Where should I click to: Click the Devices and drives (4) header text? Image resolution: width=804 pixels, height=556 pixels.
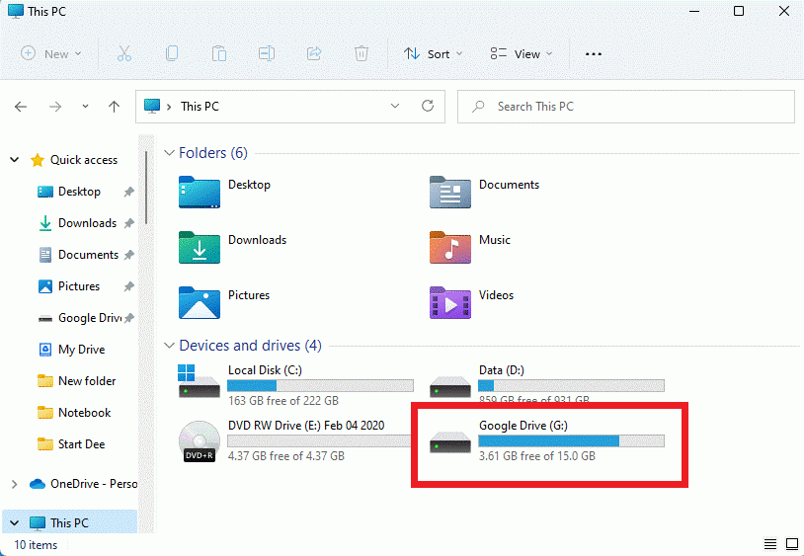(x=250, y=346)
